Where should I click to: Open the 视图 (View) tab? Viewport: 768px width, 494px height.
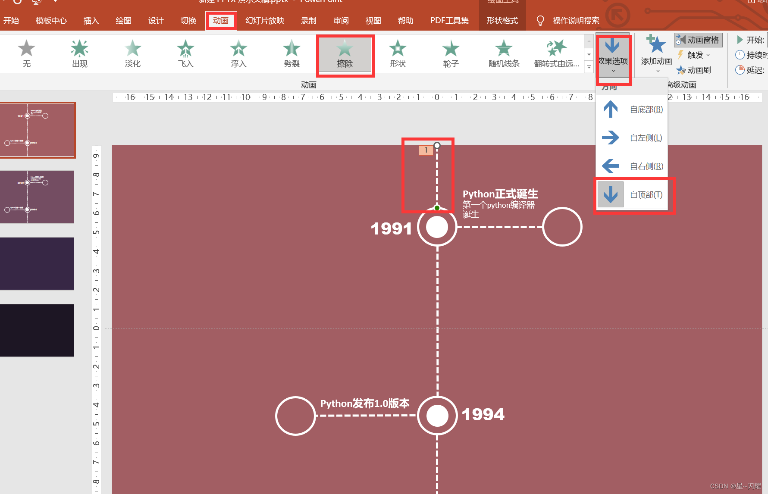click(373, 21)
